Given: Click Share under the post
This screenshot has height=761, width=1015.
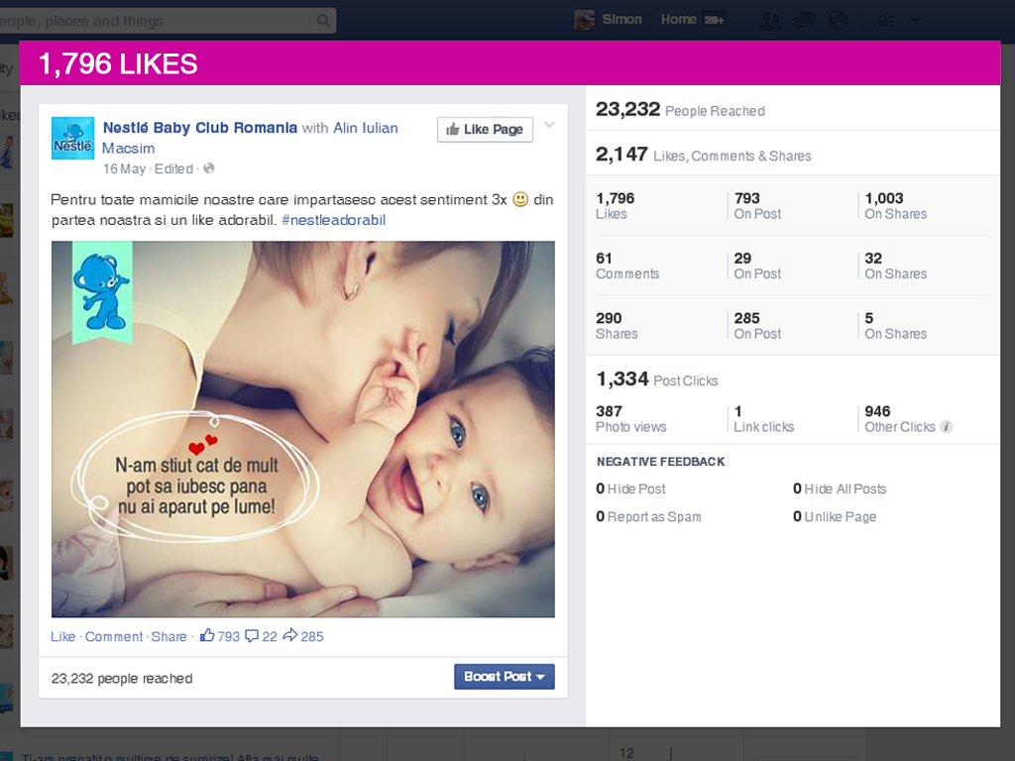Looking at the screenshot, I should pyautogui.click(x=169, y=637).
